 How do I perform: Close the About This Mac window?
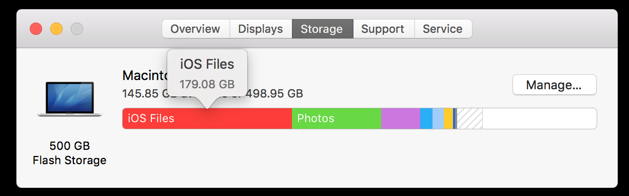click(x=36, y=29)
